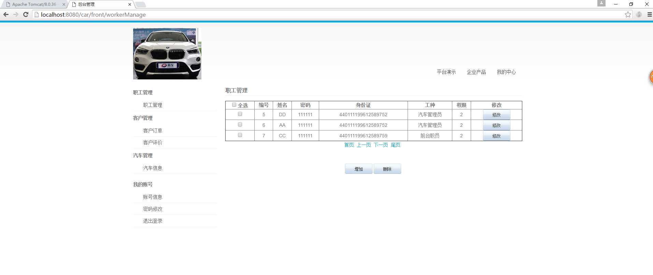Open 密码修改 in the sidebar
653x275 pixels.
[x=153, y=209]
